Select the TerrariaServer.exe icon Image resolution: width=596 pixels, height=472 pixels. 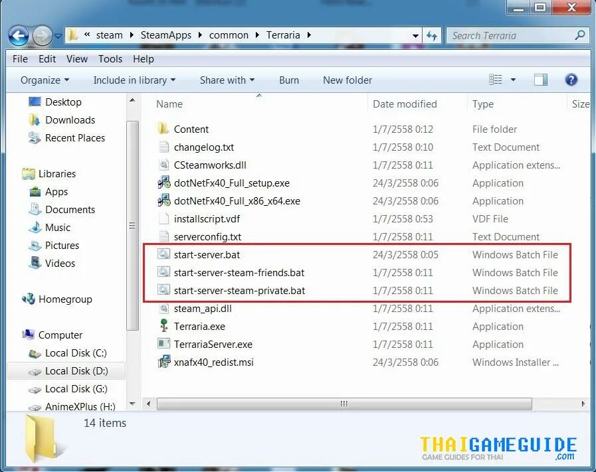163,344
